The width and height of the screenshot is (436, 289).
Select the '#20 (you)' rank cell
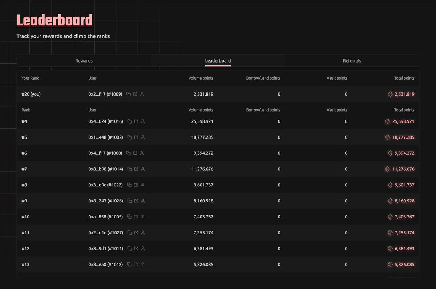pos(31,94)
